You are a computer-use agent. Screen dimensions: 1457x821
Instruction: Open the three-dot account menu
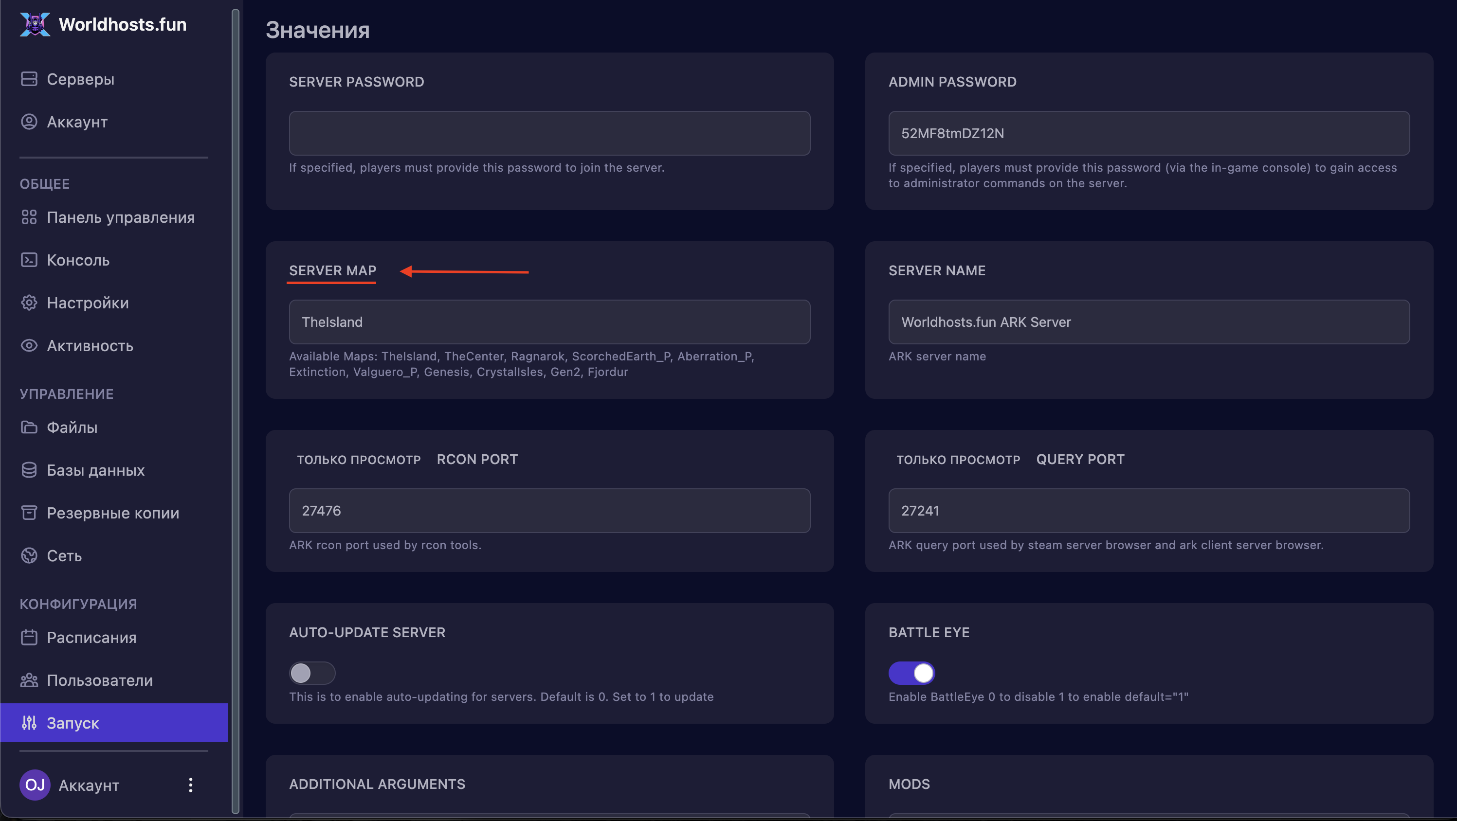tap(191, 785)
